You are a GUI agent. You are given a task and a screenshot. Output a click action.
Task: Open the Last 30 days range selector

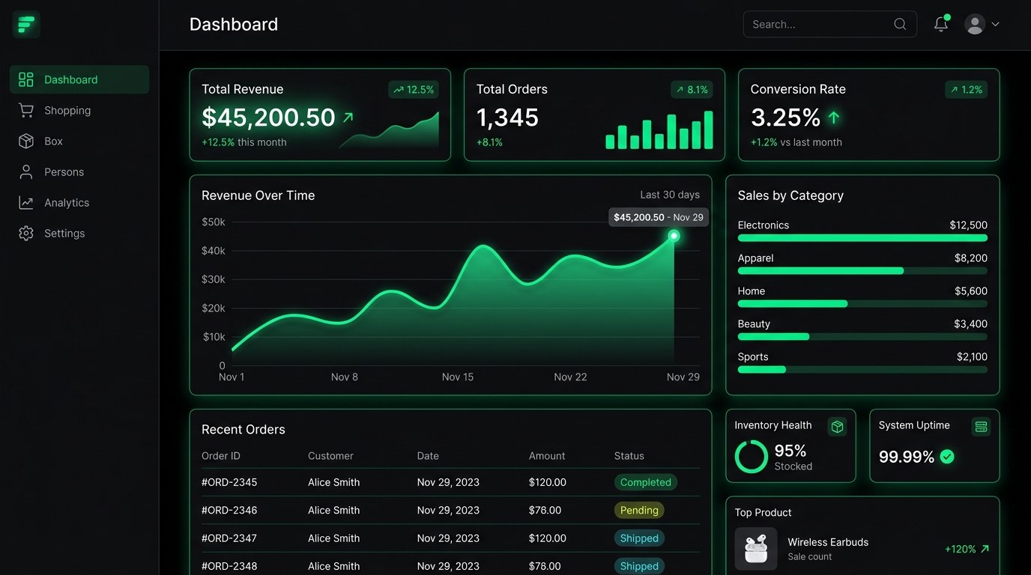(670, 195)
